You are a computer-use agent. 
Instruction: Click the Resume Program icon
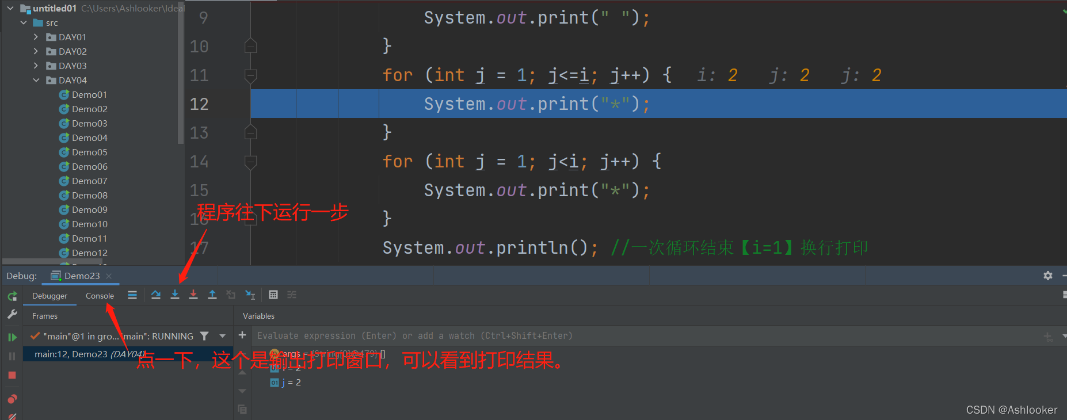[x=12, y=337]
